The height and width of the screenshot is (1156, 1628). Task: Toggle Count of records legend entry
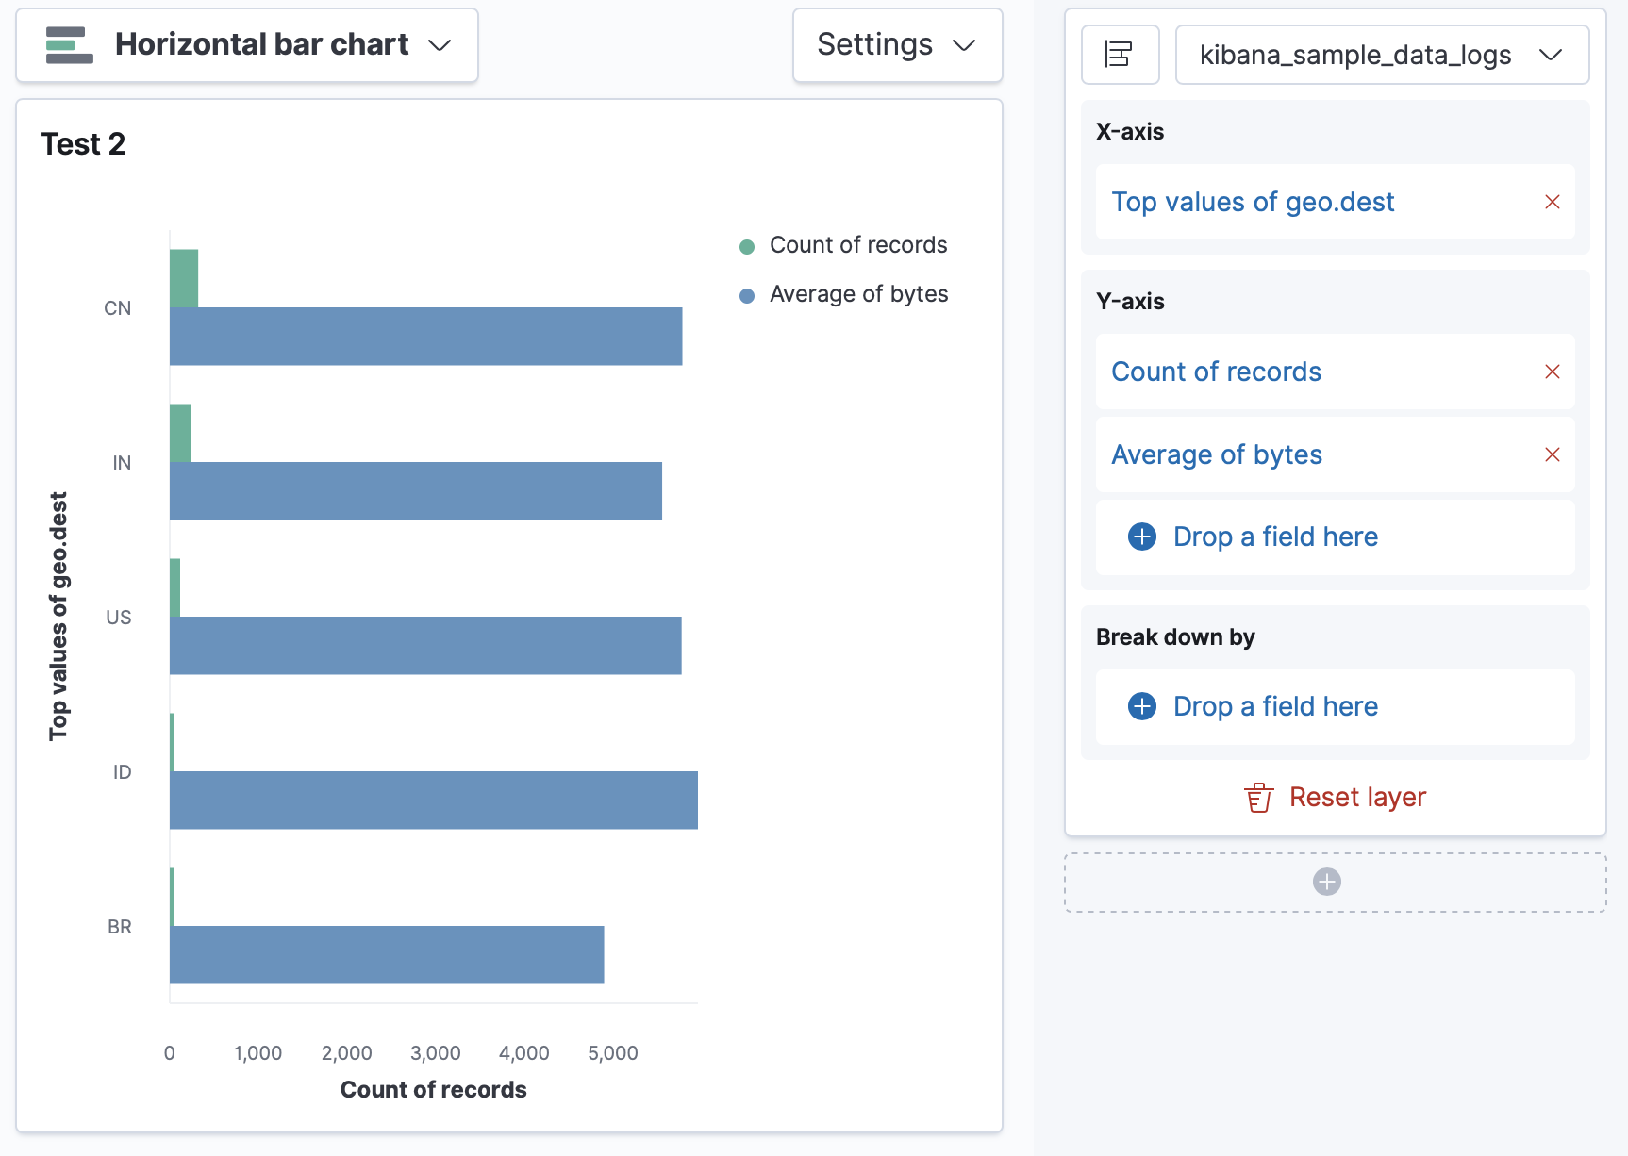pos(747,247)
